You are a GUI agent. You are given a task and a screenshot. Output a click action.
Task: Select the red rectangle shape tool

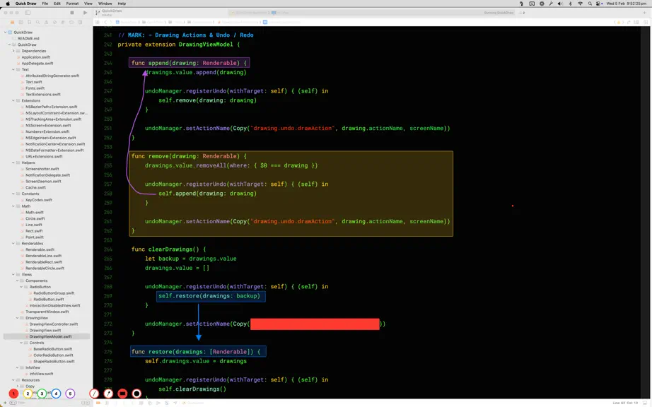[122, 394]
